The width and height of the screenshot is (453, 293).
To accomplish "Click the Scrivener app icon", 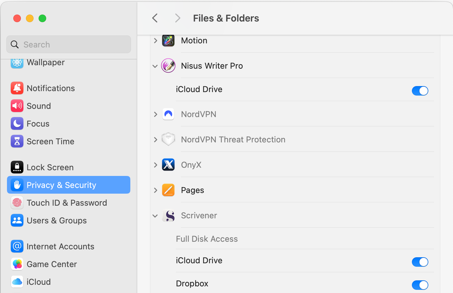I will click(x=168, y=215).
